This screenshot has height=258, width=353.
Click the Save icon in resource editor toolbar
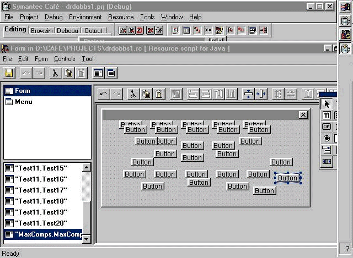pos(9,73)
